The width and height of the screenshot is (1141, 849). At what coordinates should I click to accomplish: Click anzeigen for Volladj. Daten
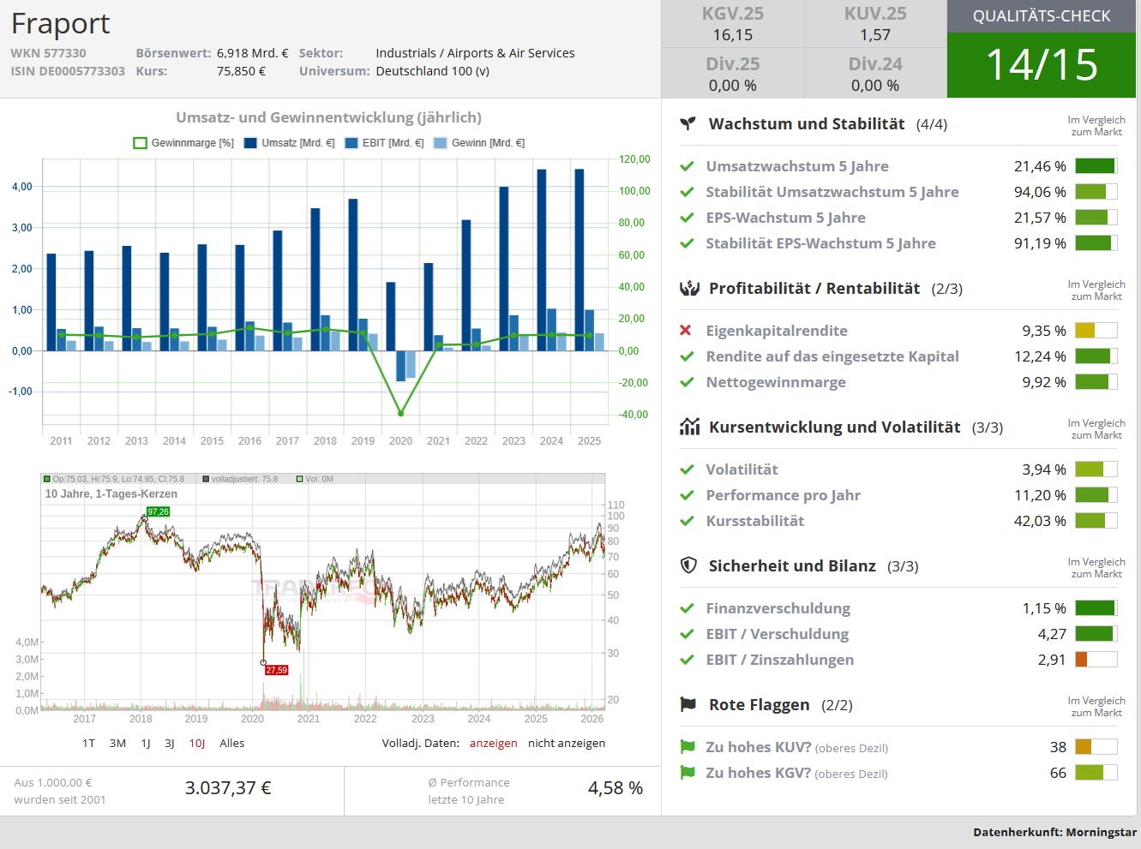[x=493, y=743]
